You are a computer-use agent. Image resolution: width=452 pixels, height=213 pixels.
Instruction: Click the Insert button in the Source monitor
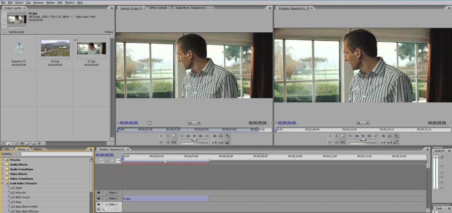coord(214,142)
